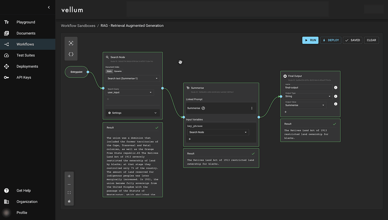Deploy the workflow
The width and height of the screenshot is (388, 220).
[x=331, y=40]
